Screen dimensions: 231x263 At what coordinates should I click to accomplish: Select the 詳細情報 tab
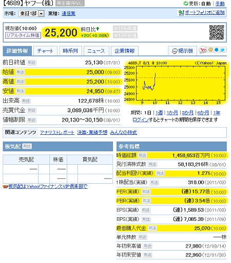click(17, 51)
